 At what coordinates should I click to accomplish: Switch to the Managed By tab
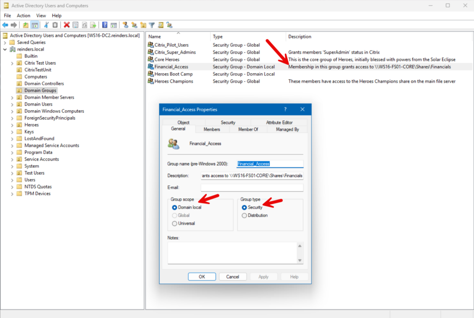[287, 129]
